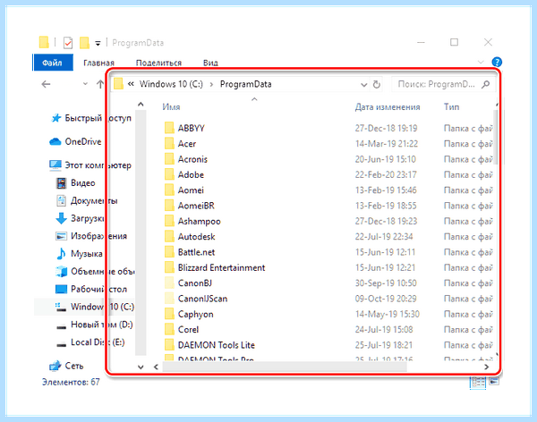Select the Aomei folder icon
The height and width of the screenshot is (422, 537).
coord(169,190)
